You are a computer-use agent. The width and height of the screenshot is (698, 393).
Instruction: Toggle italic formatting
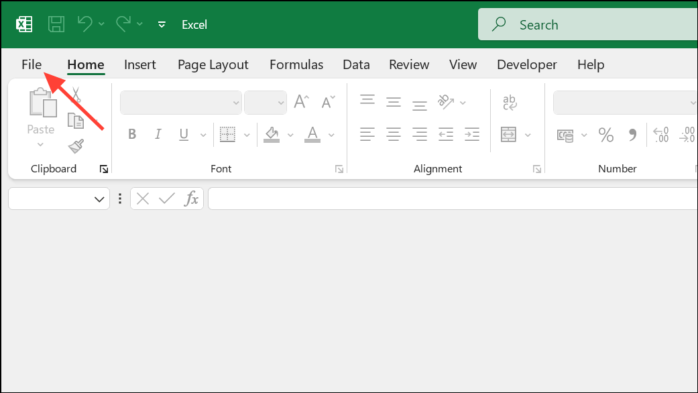click(158, 134)
